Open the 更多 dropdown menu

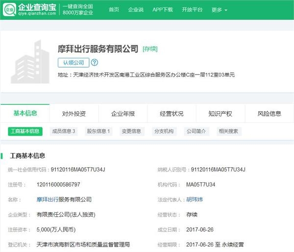coord(219,10)
